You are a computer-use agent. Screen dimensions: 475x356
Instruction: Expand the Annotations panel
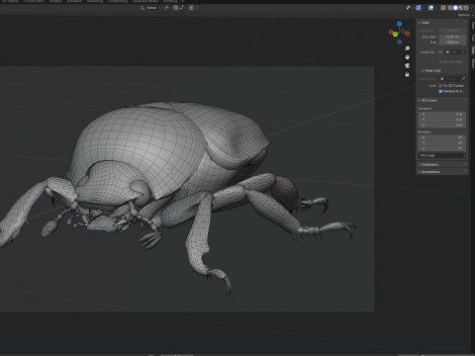429,172
